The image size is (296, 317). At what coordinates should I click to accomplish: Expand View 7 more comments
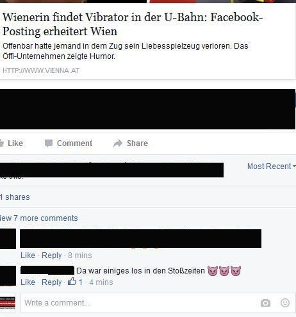39,218
